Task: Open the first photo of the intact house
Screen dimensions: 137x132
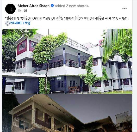Action: [67, 61]
